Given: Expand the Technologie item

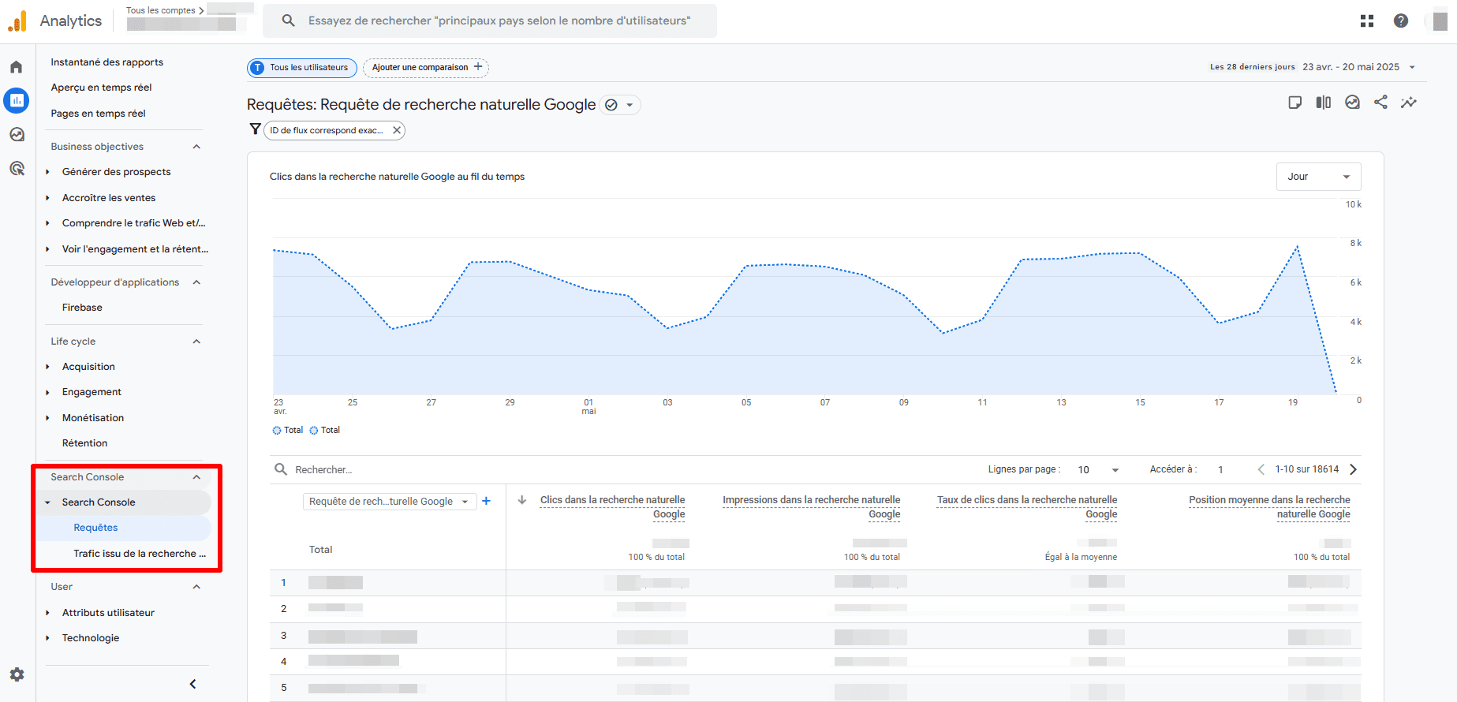Looking at the screenshot, I should pyautogui.click(x=48, y=638).
